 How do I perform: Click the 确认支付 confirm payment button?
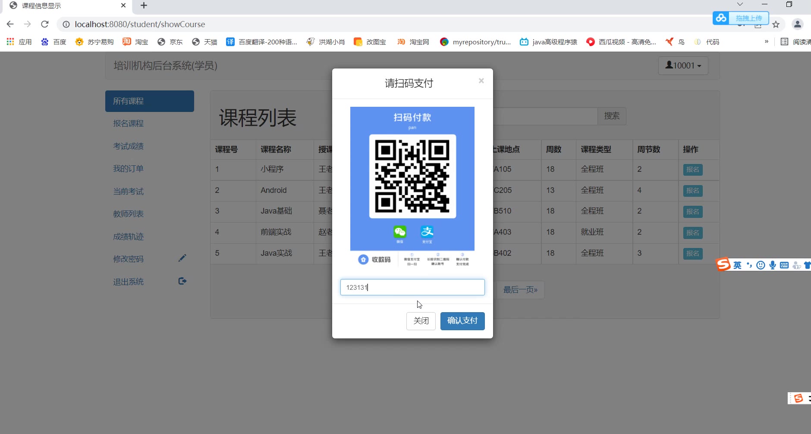point(462,321)
